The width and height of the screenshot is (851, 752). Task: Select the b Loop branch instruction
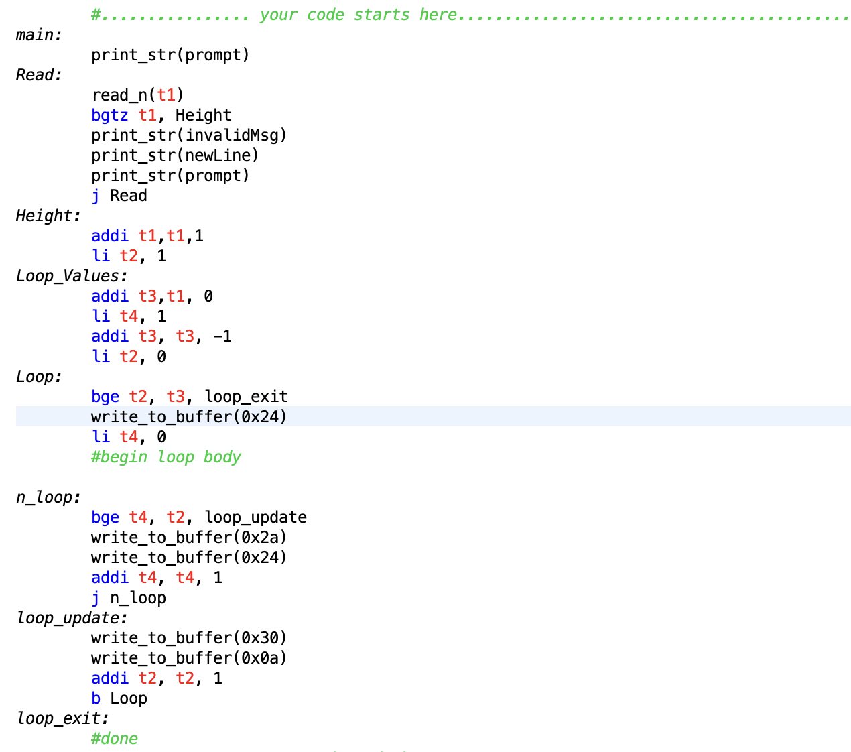click(119, 698)
